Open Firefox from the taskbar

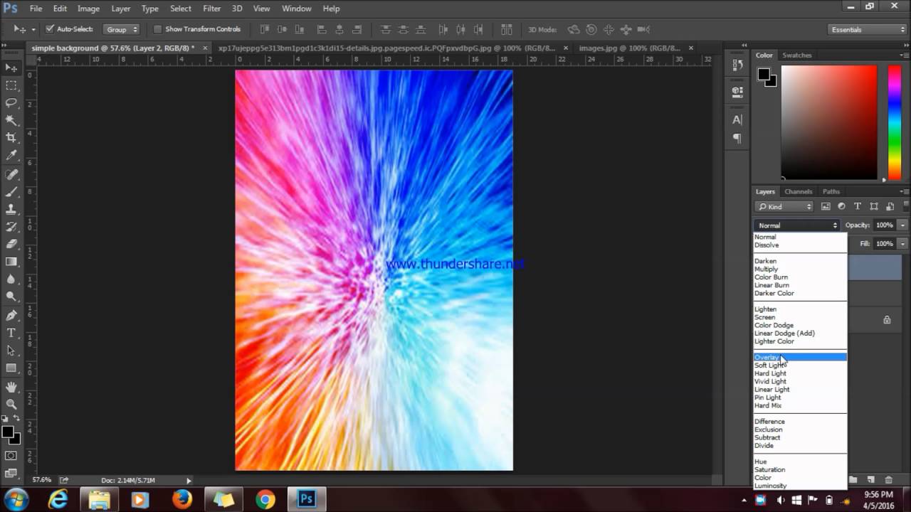pyautogui.click(x=182, y=499)
